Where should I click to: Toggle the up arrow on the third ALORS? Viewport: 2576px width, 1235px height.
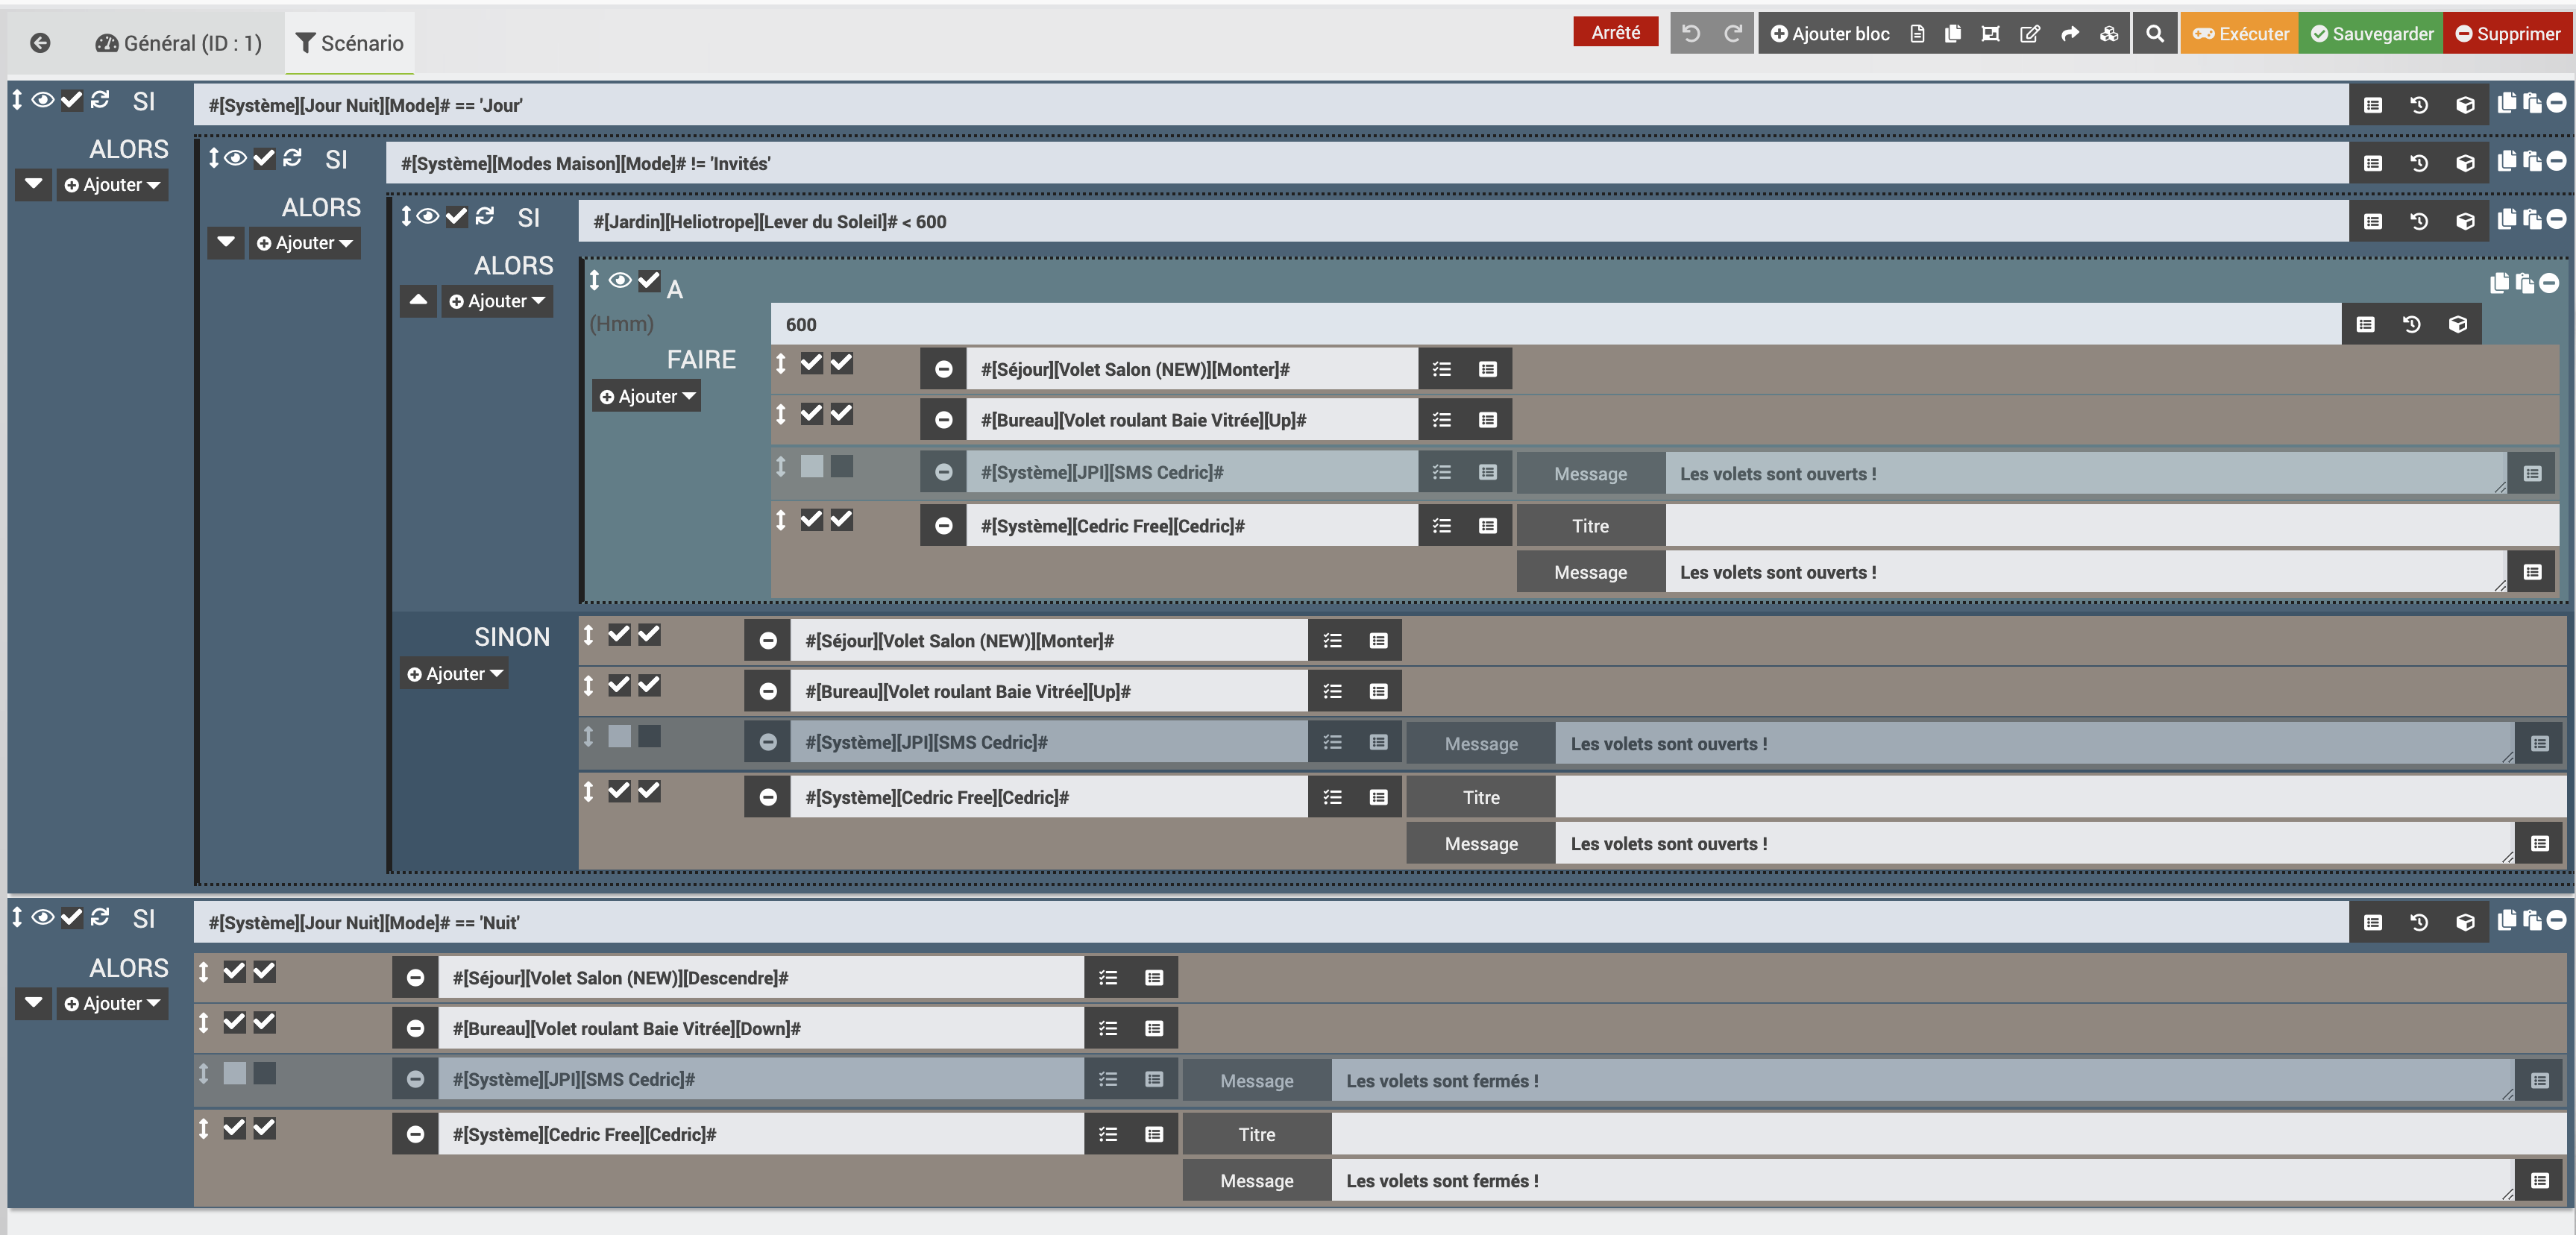click(x=418, y=301)
